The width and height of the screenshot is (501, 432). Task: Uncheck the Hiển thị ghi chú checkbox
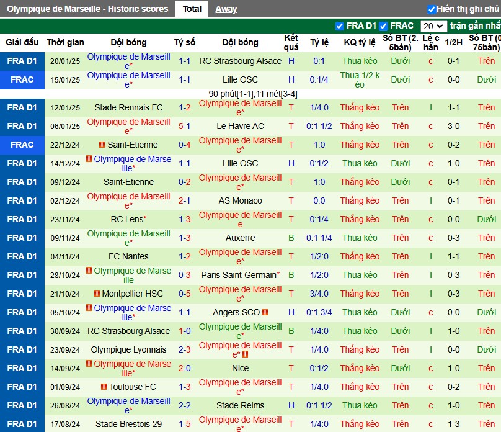[x=432, y=9]
